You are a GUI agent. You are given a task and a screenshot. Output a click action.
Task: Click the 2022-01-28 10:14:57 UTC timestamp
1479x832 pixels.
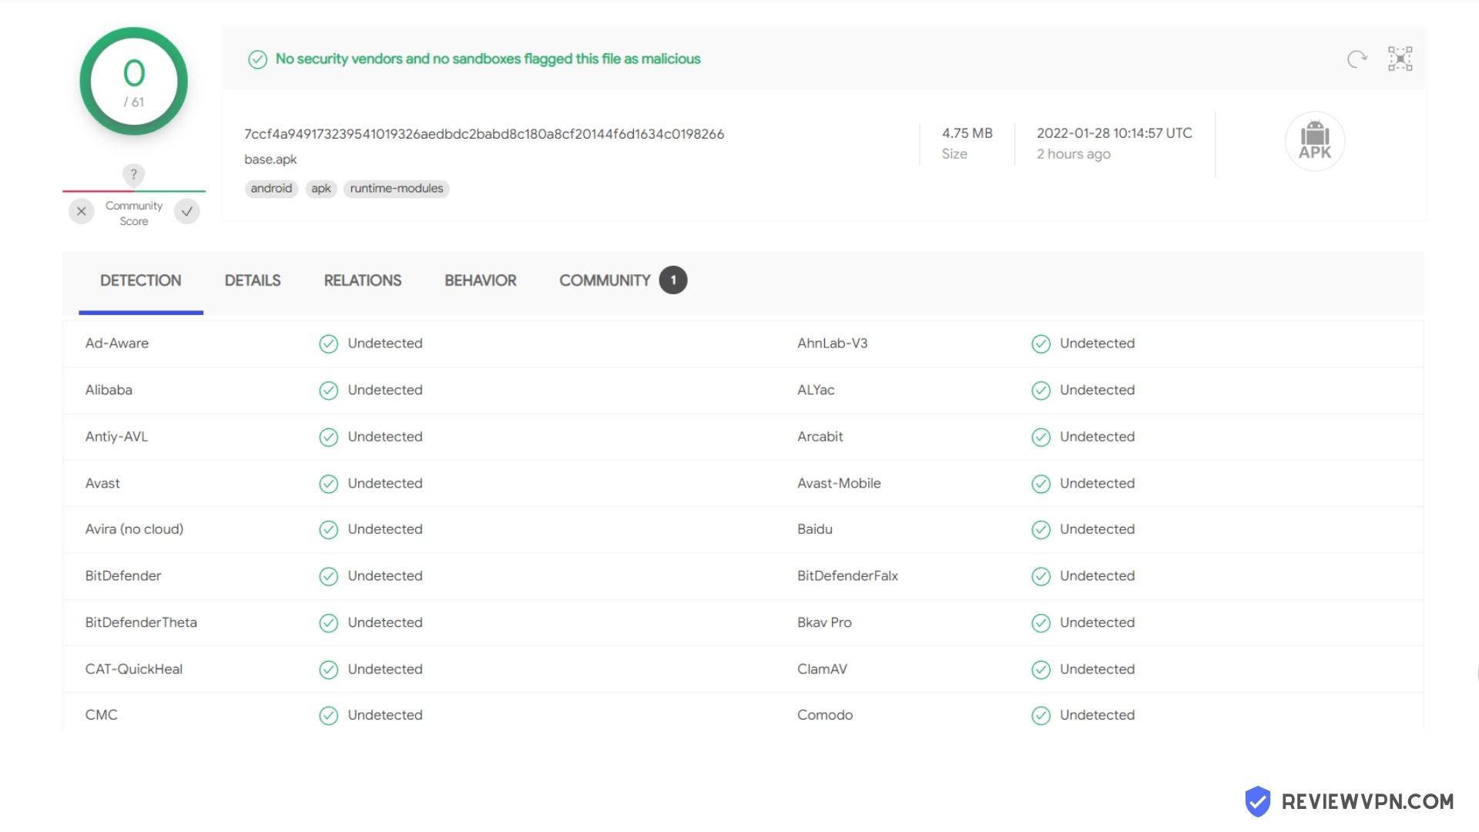(x=1114, y=133)
